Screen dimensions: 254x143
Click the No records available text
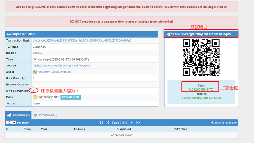[223, 123]
